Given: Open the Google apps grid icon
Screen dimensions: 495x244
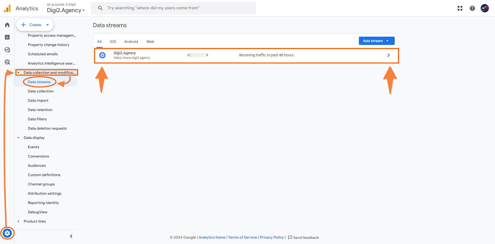Looking at the screenshot, I should (x=460, y=8).
